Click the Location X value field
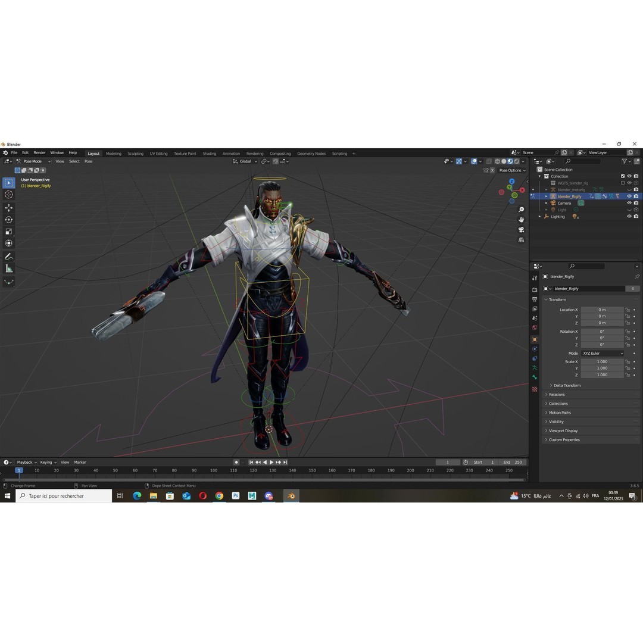 (x=602, y=310)
